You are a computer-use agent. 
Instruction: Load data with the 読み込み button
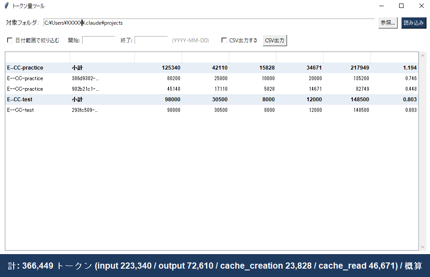click(x=414, y=23)
